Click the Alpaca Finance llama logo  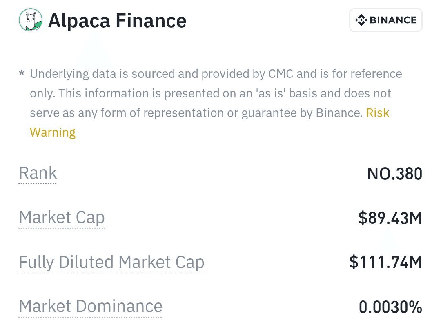coord(31,20)
